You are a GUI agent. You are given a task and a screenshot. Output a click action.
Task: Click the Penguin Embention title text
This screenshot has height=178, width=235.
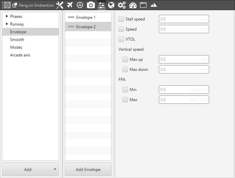click(x=36, y=5)
